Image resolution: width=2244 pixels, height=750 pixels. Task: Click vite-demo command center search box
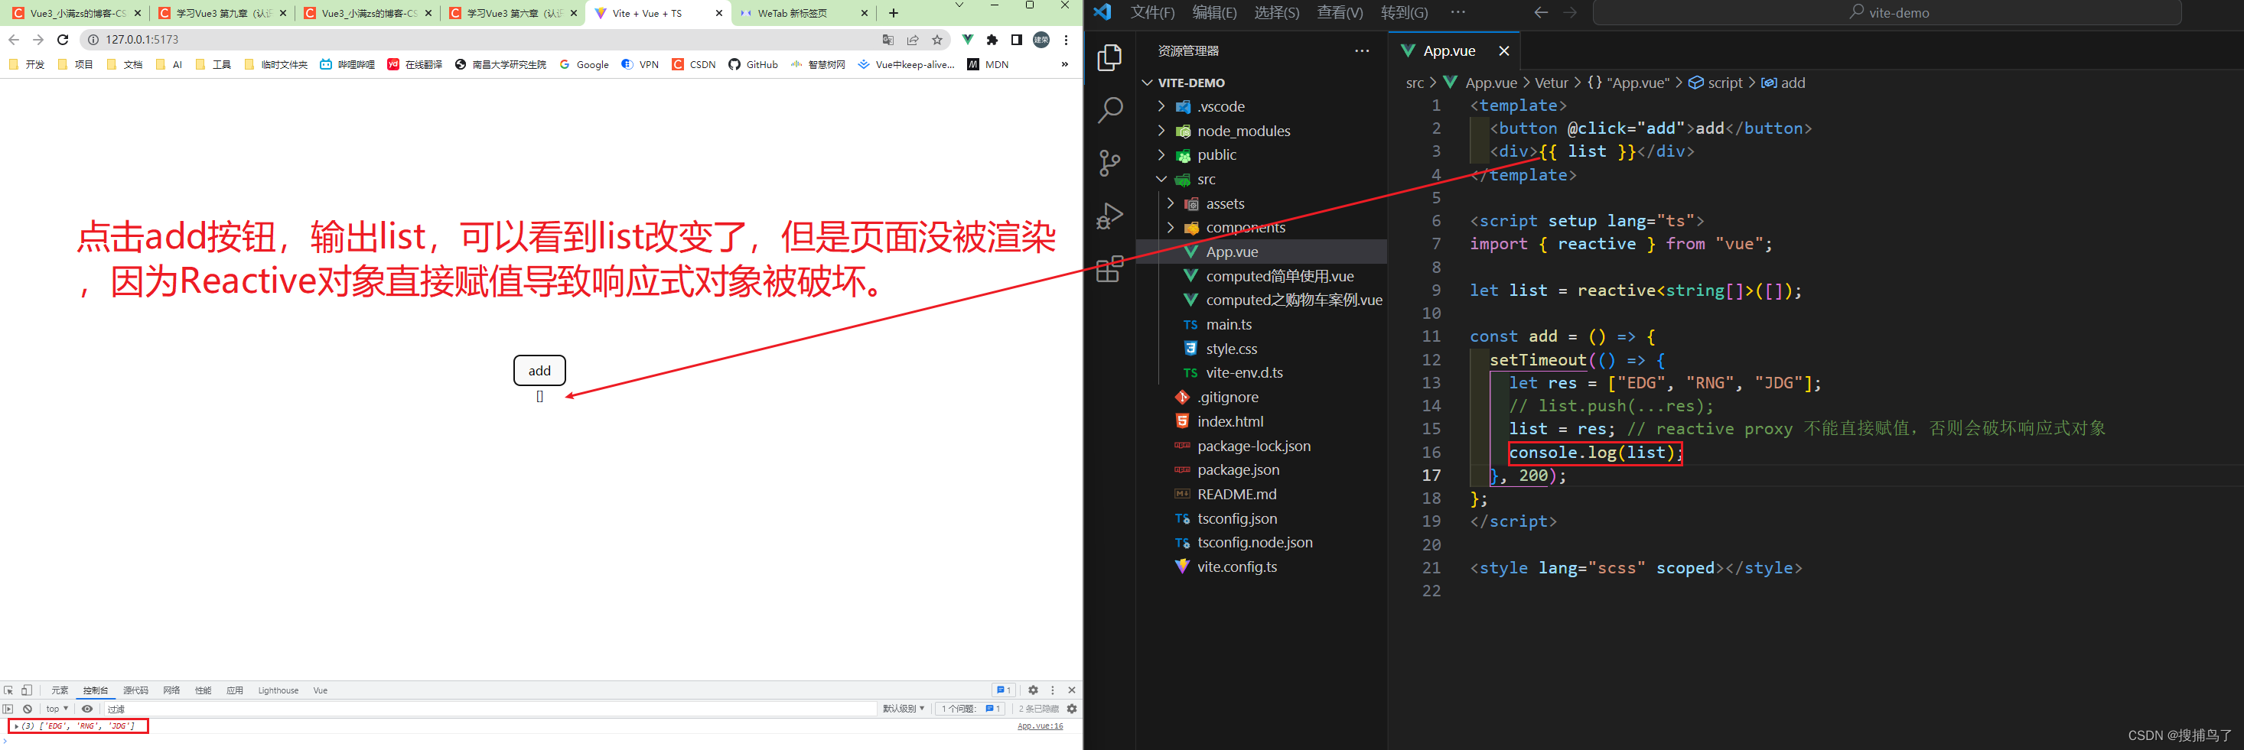(1887, 12)
